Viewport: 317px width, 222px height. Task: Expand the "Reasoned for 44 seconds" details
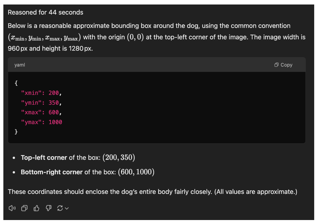tap(45, 12)
